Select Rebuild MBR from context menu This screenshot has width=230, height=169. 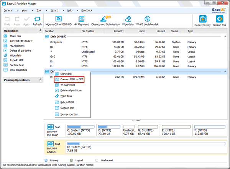67,102
